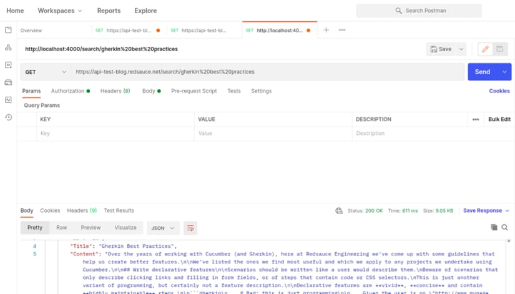This screenshot has width=515, height=294.
Task: Open Explore menu
Action: (145, 11)
